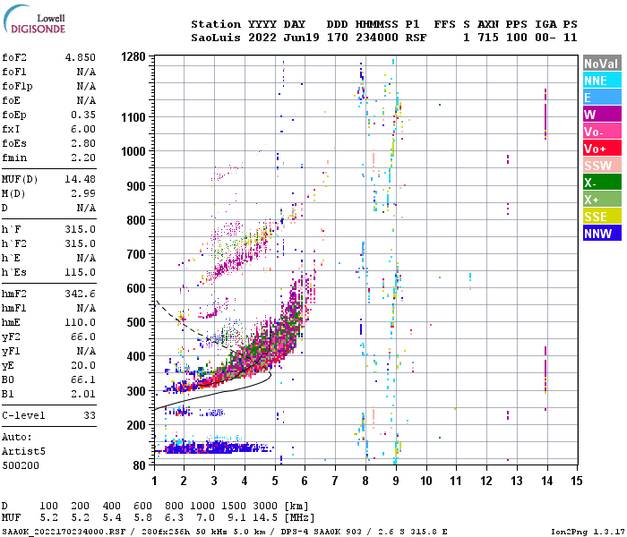Click the 234000 time value
This screenshot has height=537, width=627.
tap(377, 38)
